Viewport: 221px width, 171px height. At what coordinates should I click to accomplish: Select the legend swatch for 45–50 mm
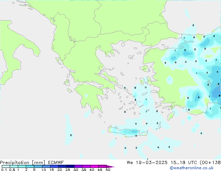coord(102,166)
